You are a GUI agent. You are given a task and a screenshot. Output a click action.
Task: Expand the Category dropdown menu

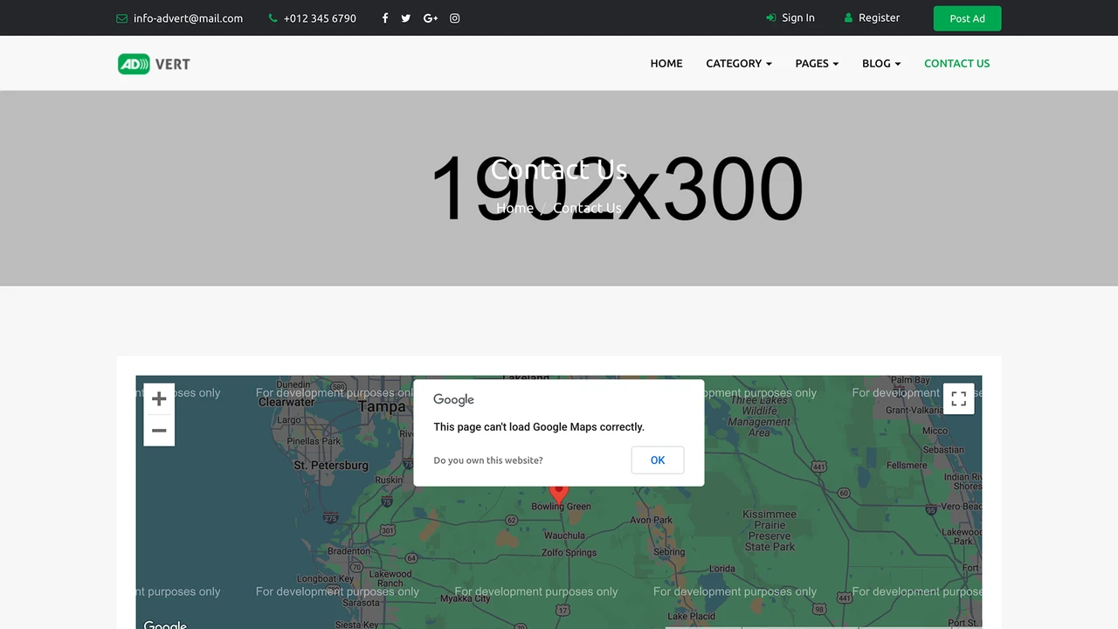pos(739,64)
